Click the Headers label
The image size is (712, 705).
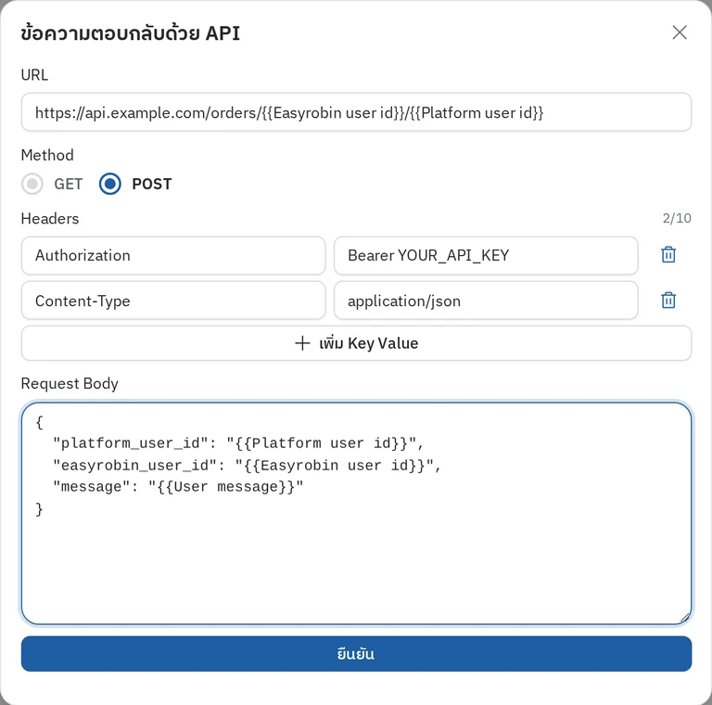[x=50, y=219]
